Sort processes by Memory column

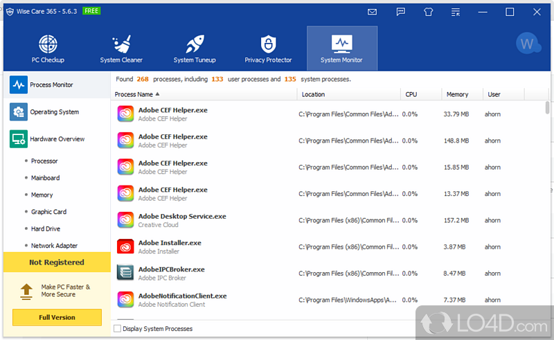click(457, 94)
